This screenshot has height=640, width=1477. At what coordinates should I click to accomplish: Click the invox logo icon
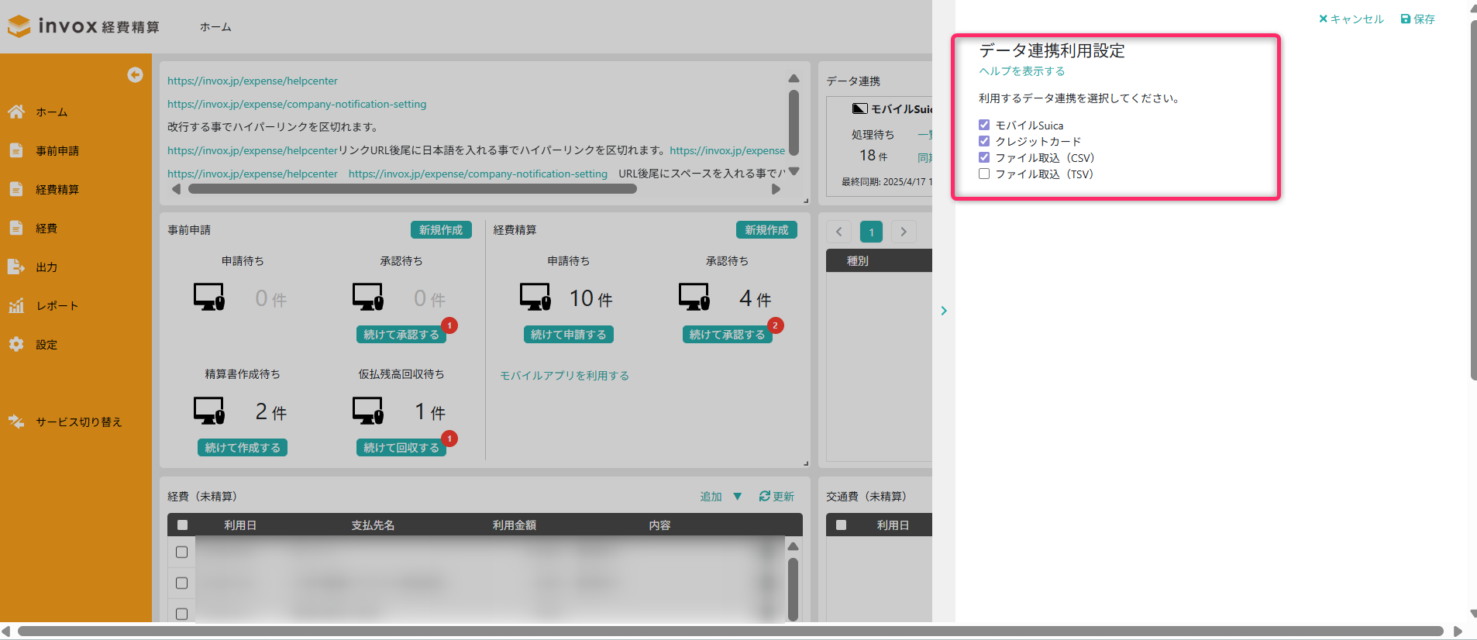pos(19,26)
